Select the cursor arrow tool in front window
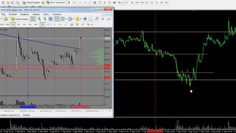 point(42,25)
